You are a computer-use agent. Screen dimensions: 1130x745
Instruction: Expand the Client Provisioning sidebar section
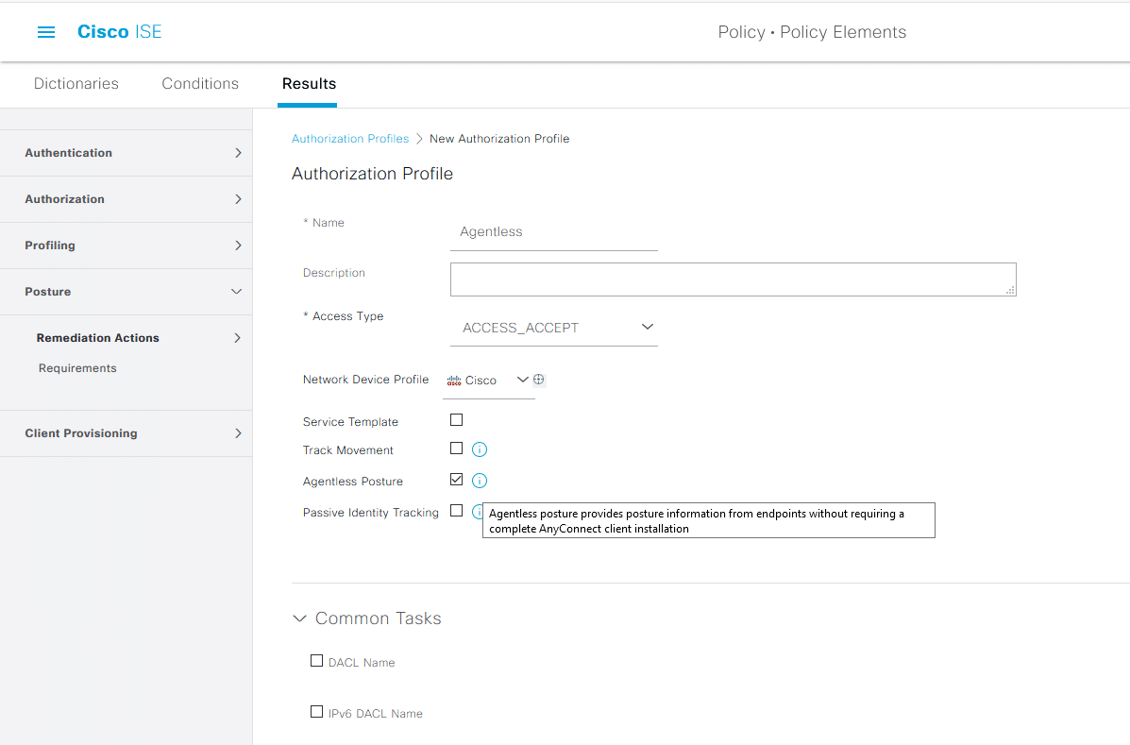pos(126,433)
